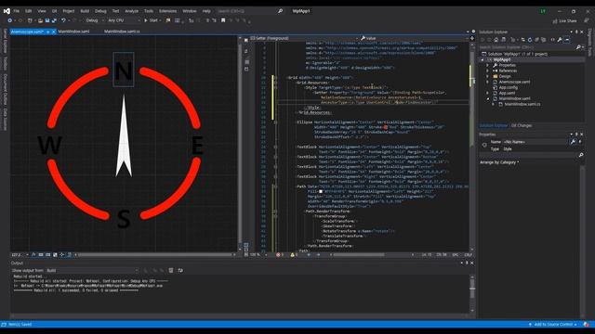Click Collapse All icon in Solution Explorer

pyautogui.click(x=536, y=39)
